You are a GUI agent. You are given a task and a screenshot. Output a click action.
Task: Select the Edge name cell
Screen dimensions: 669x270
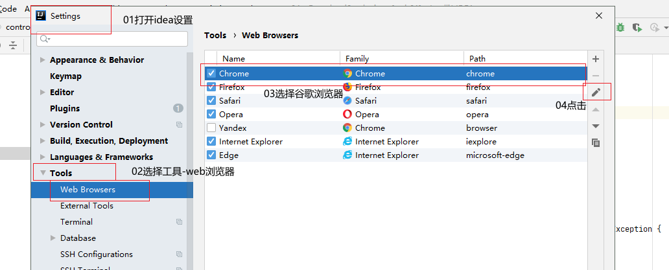tap(229, 155)
